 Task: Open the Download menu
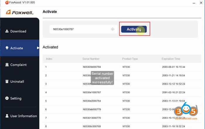pos(20,31)
